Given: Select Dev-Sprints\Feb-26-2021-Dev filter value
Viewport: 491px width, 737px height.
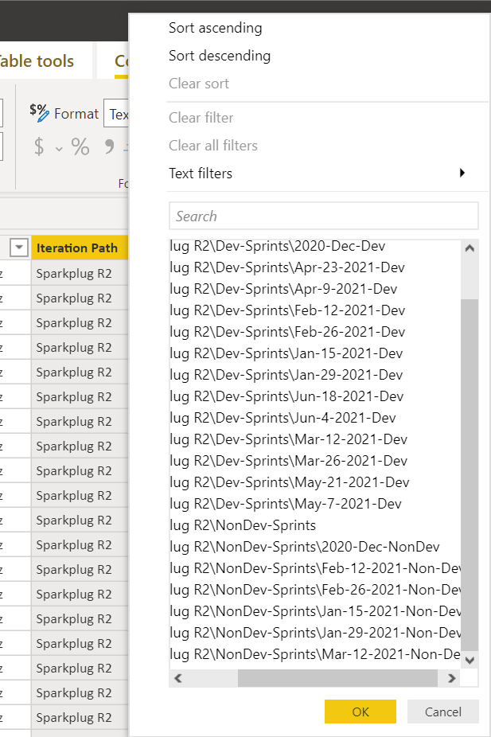Looking at the screenshot, I should coord(287,333).
